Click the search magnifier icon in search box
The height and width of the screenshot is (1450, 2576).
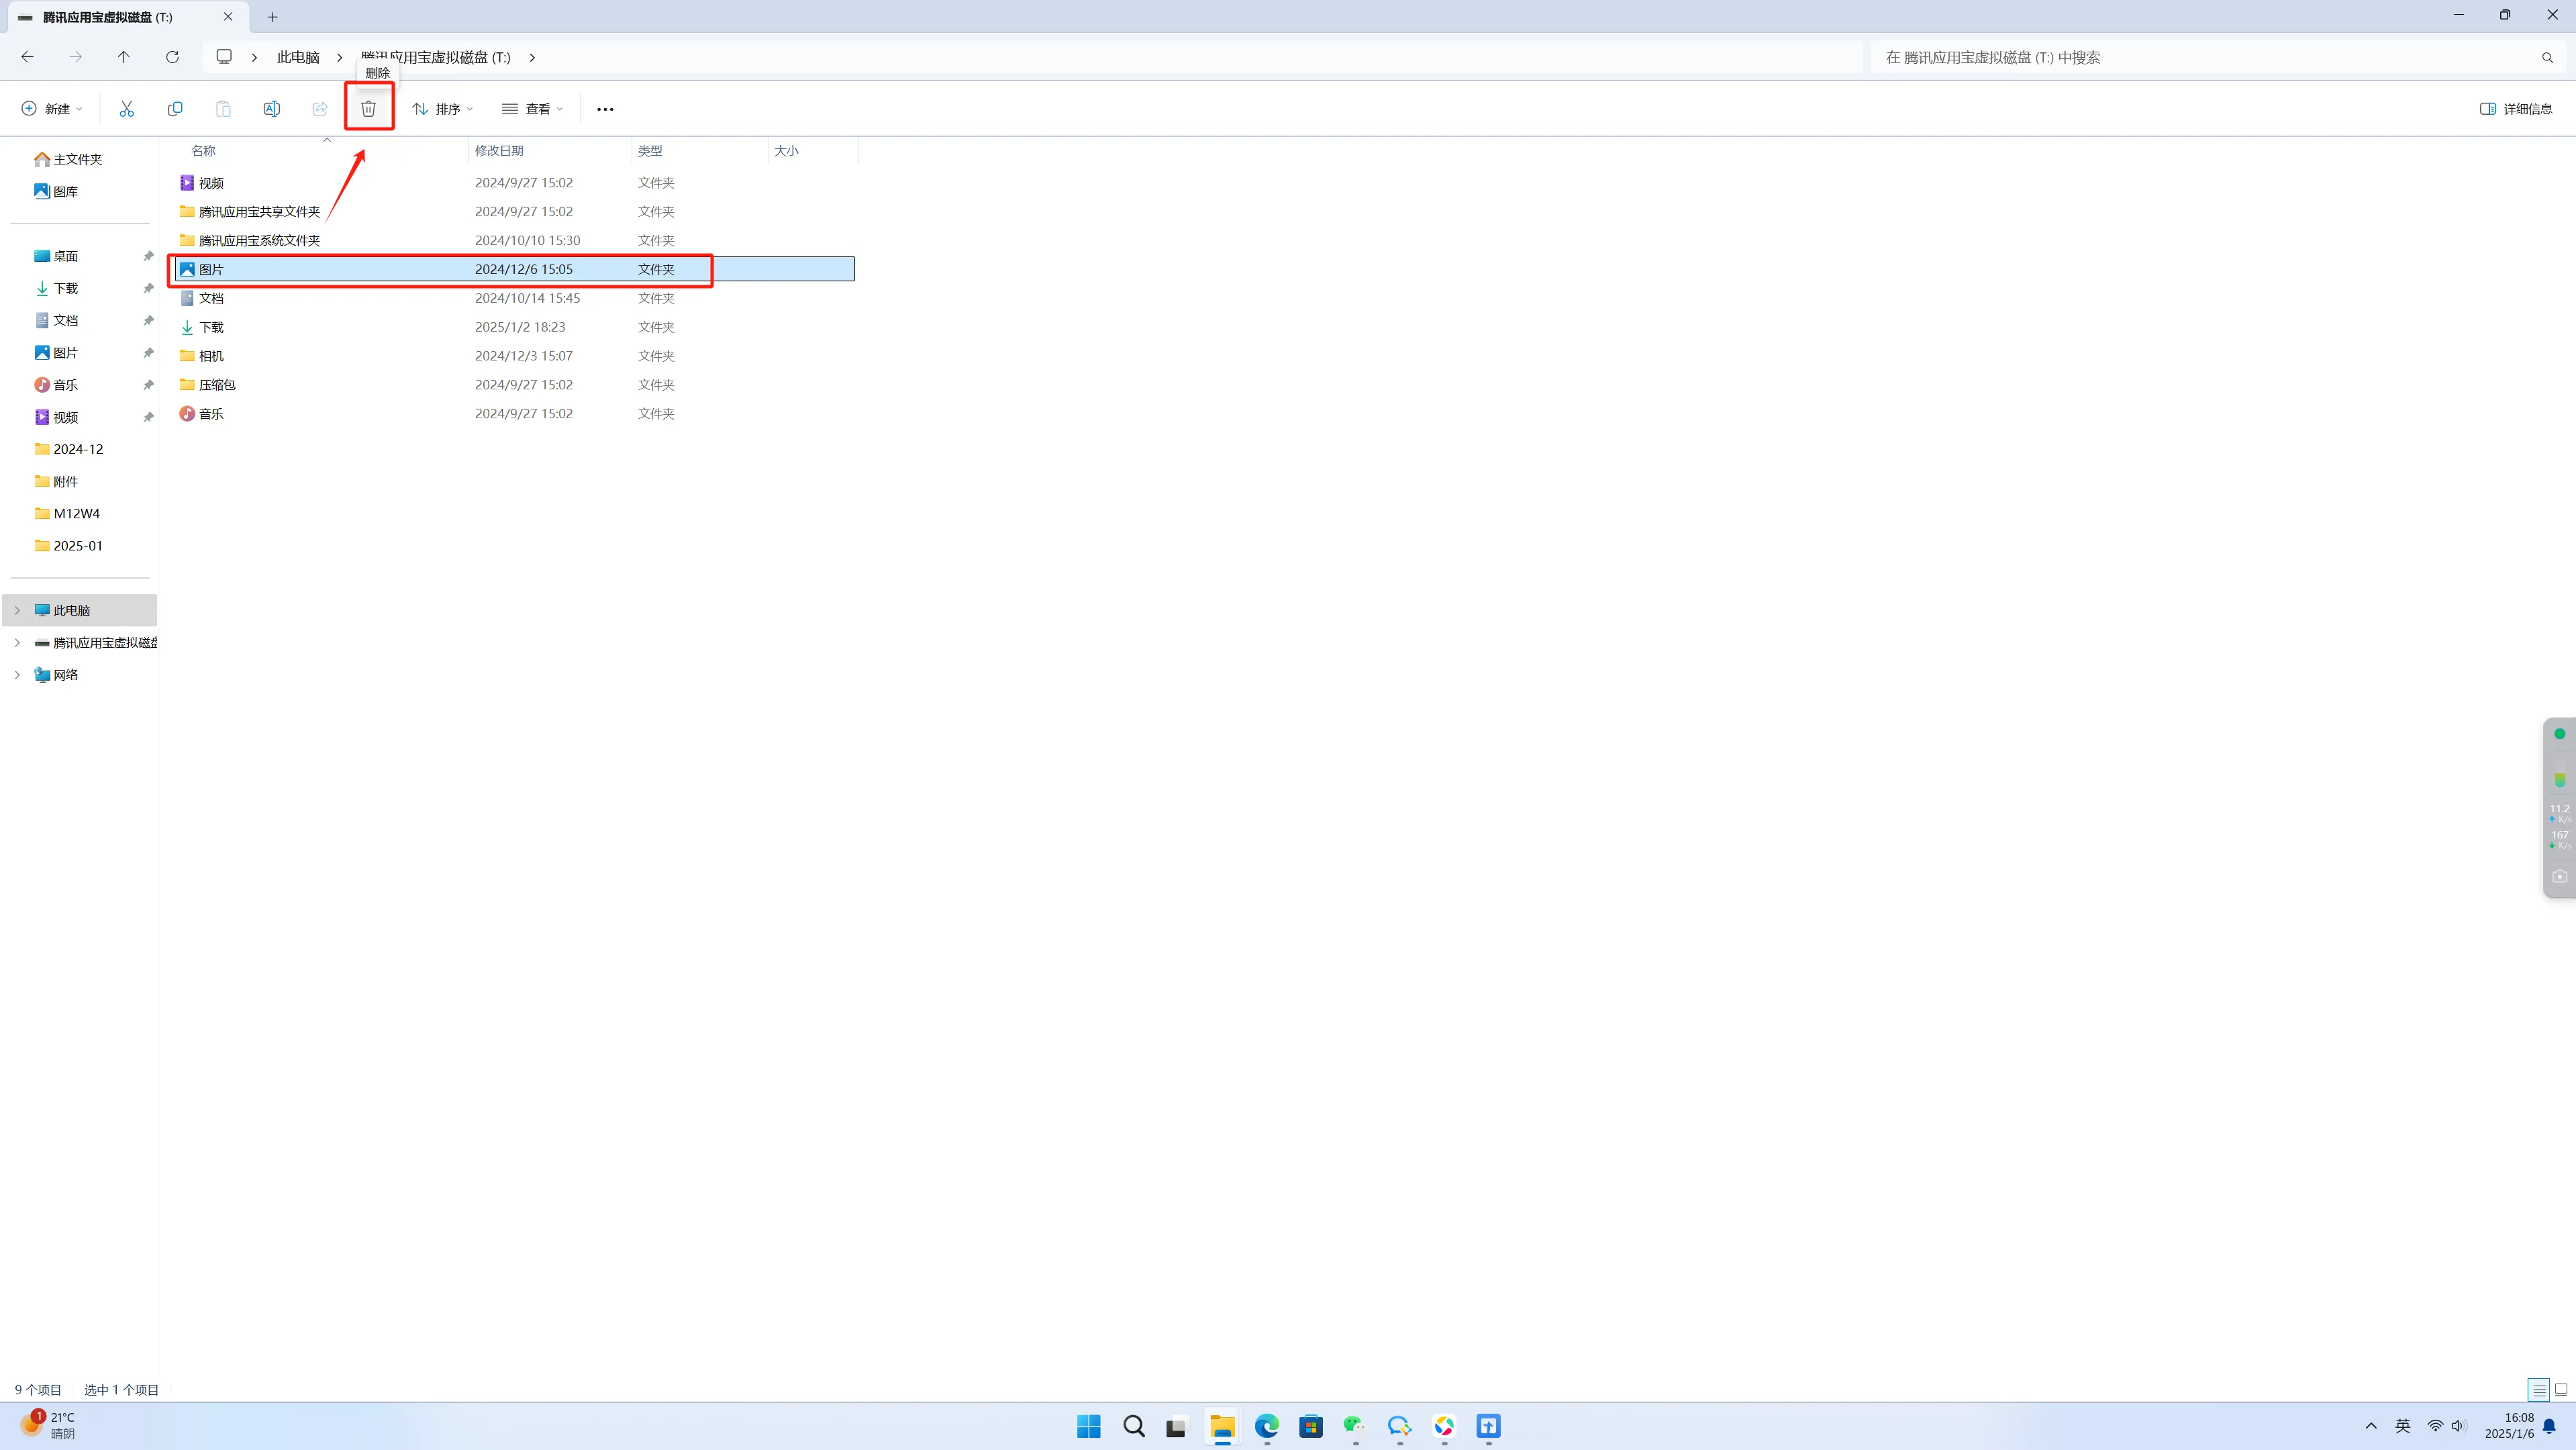click(2547, 58)
